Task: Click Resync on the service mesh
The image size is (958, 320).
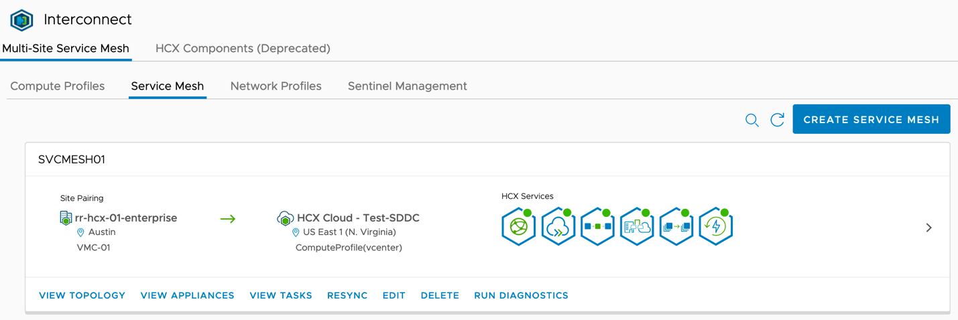Action: [x=347, y=295]
